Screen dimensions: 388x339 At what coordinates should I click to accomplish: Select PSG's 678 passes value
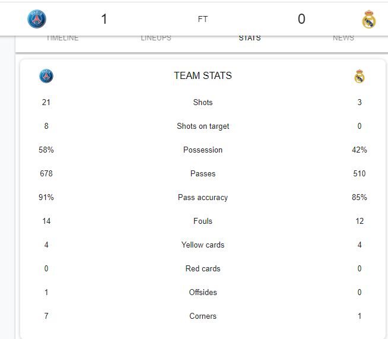coord(46,173)
